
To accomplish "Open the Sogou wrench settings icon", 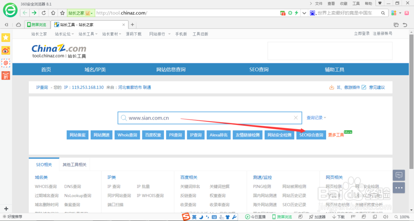I will [x=234, y=217].
